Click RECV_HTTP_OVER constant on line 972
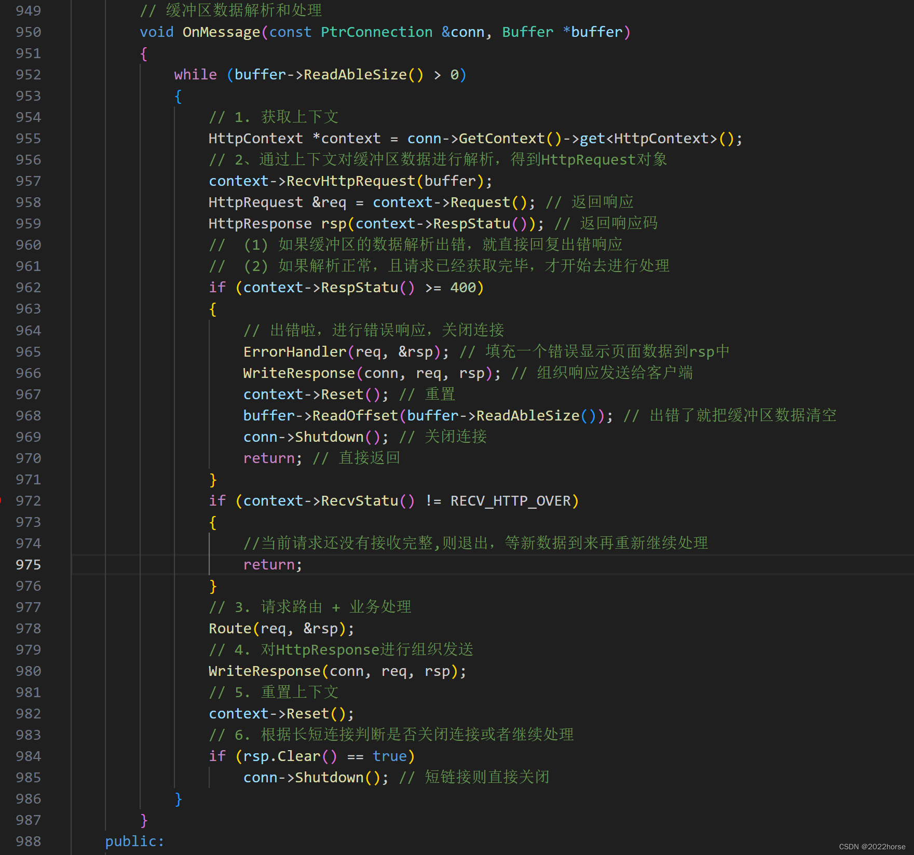Screen dimensions: 914x855 coord(510,501)
